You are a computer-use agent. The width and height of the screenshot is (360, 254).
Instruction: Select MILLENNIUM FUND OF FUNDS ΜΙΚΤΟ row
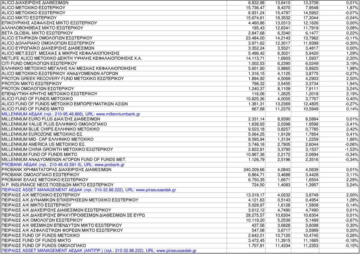pos(180,155)
